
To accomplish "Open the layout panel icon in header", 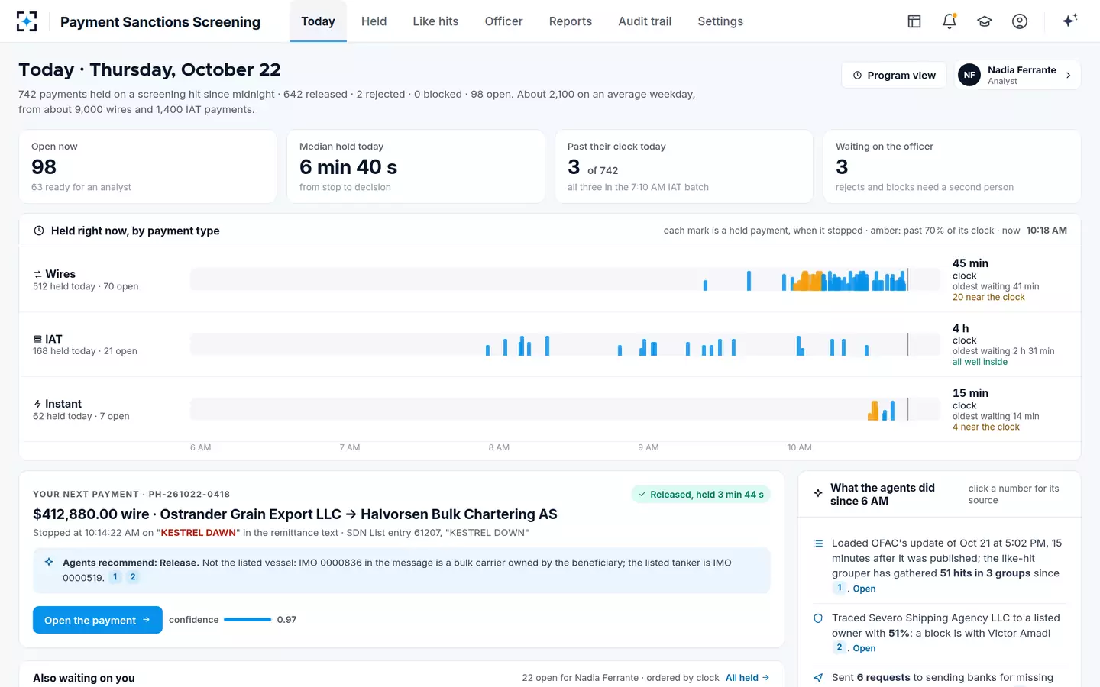I will pos(914,21).
